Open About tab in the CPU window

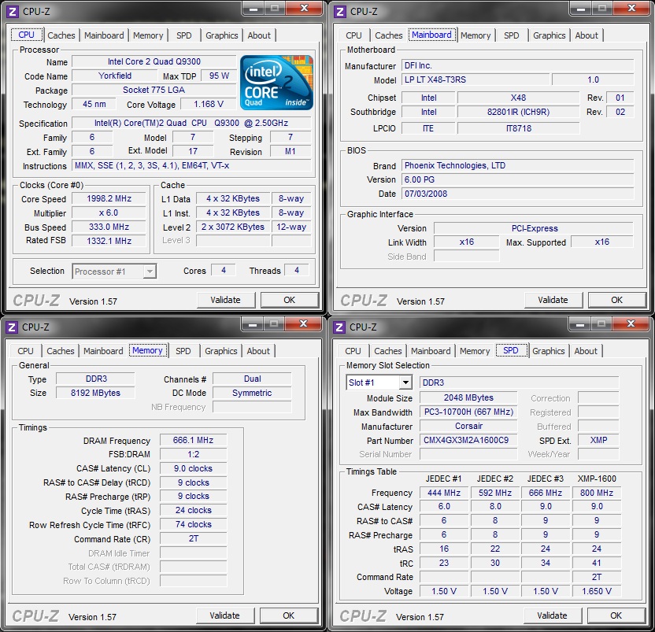pyautogui.click(x=259, y=35)
